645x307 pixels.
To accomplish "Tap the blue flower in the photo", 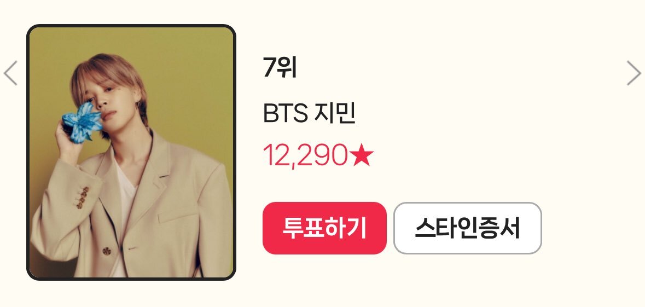I will click(82, 123).
